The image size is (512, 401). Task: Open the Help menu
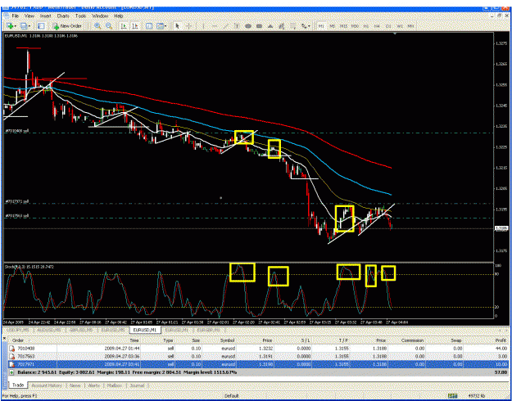tap(119, 16)
